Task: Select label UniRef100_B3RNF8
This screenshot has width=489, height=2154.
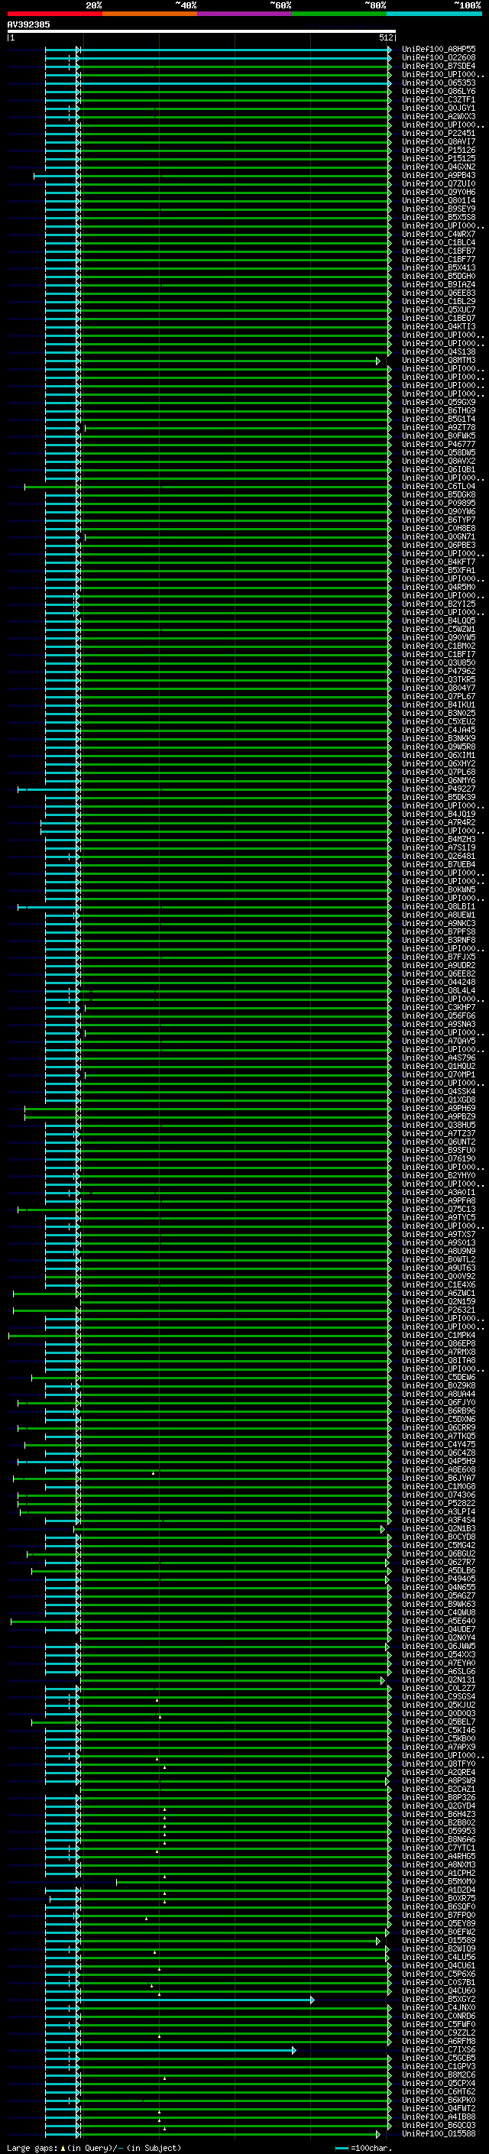Action: (438, 941)
